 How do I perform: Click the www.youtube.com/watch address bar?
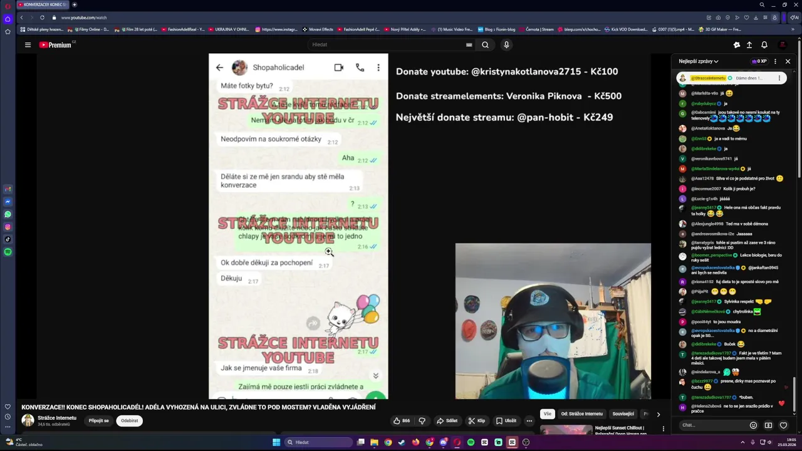coord(83,18)
